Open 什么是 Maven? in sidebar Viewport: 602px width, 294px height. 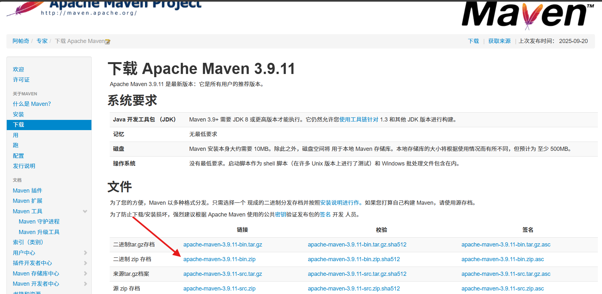(x=32, y=104)
